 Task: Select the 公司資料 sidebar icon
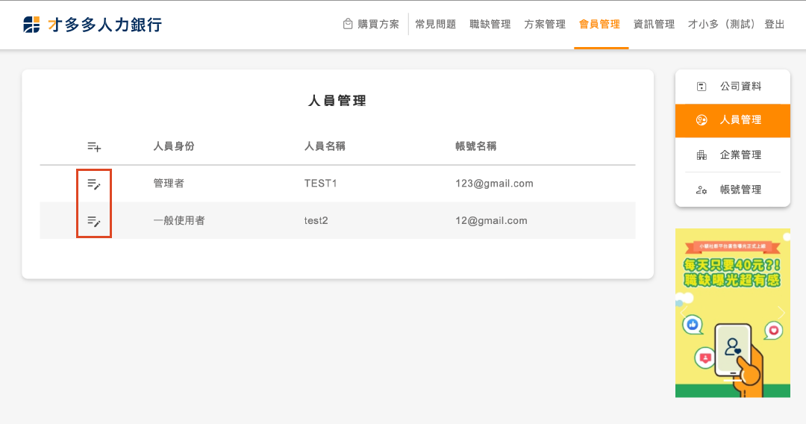(701, 87)
